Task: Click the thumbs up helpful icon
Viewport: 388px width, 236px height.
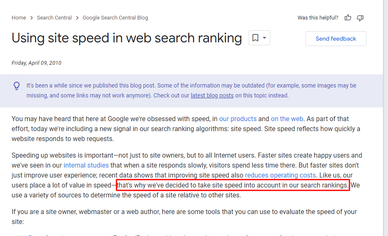Action: click(348, 17)
